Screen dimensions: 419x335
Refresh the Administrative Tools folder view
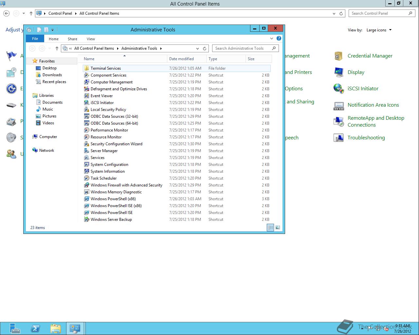205,48
